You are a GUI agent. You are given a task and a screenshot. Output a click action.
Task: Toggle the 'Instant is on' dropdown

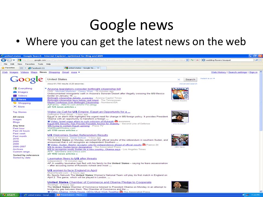(207, 79)
